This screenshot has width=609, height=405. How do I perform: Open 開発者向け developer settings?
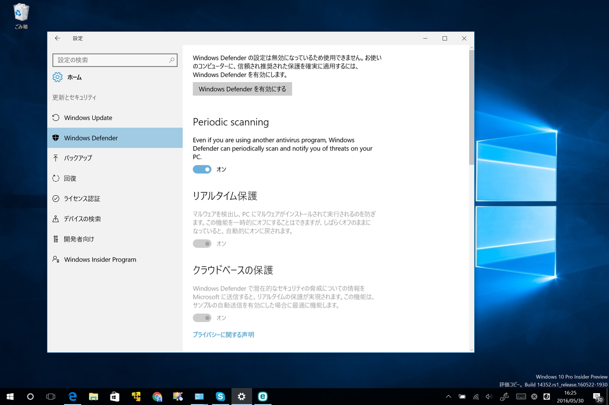115,239
